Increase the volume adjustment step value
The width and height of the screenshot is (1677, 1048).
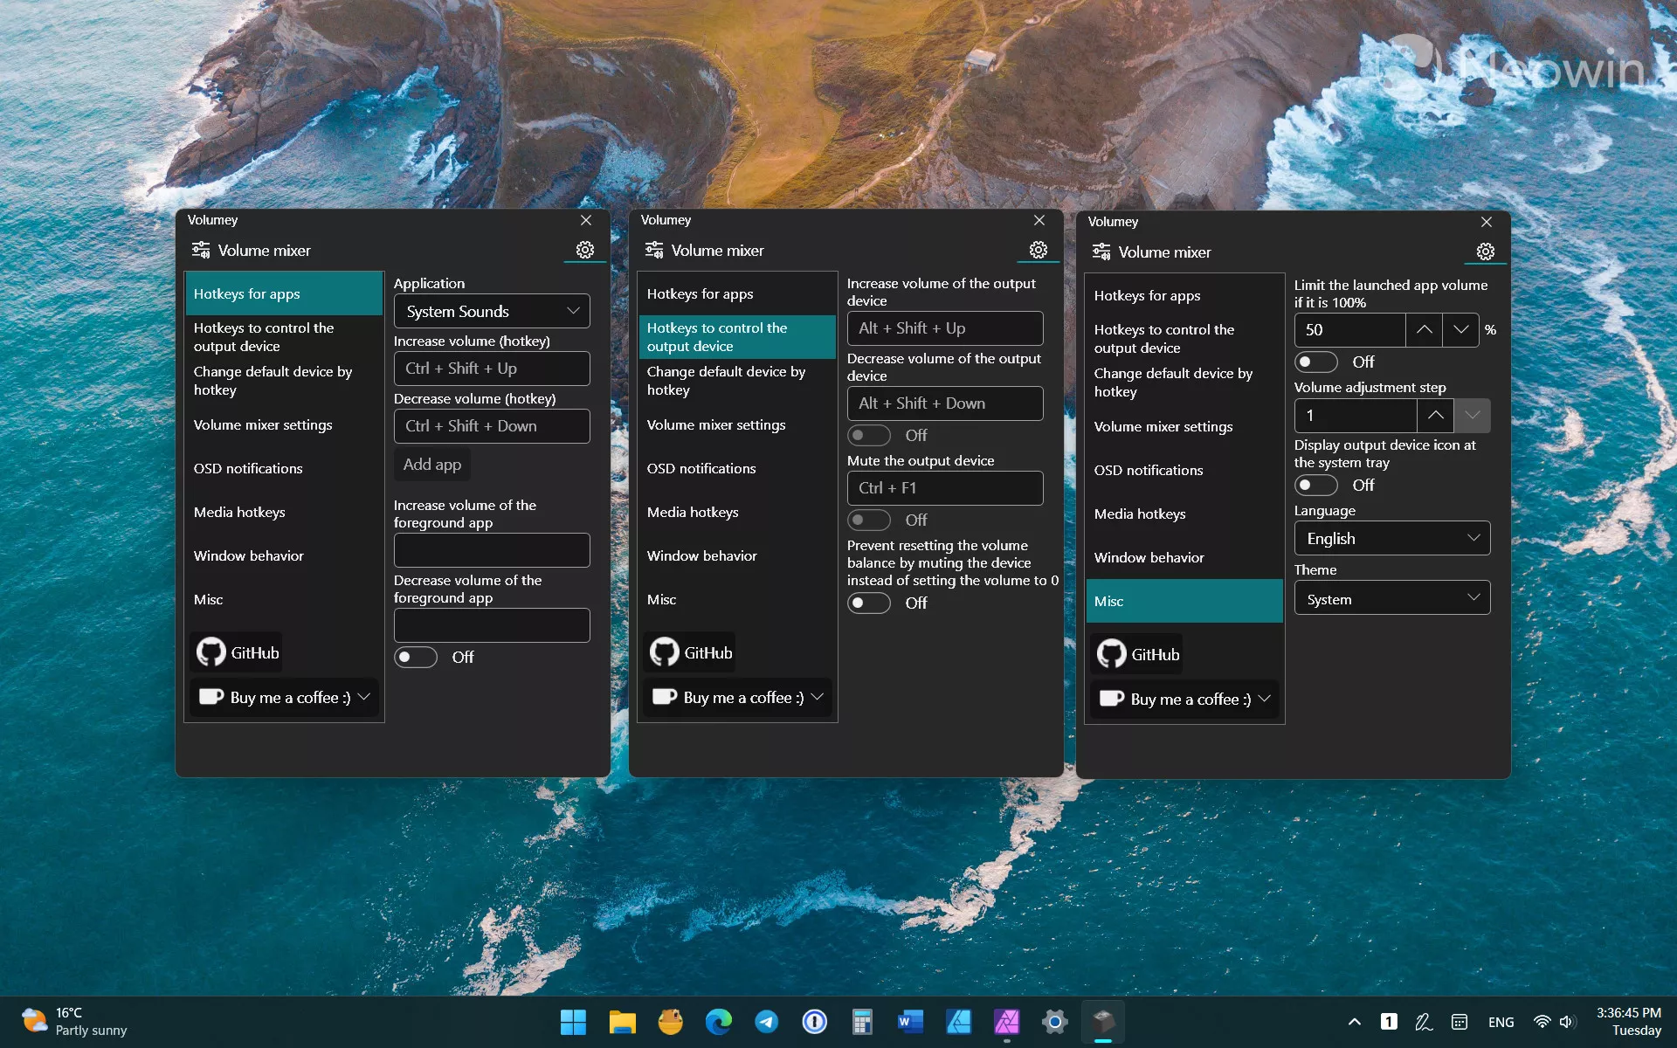pos(1435,415)
